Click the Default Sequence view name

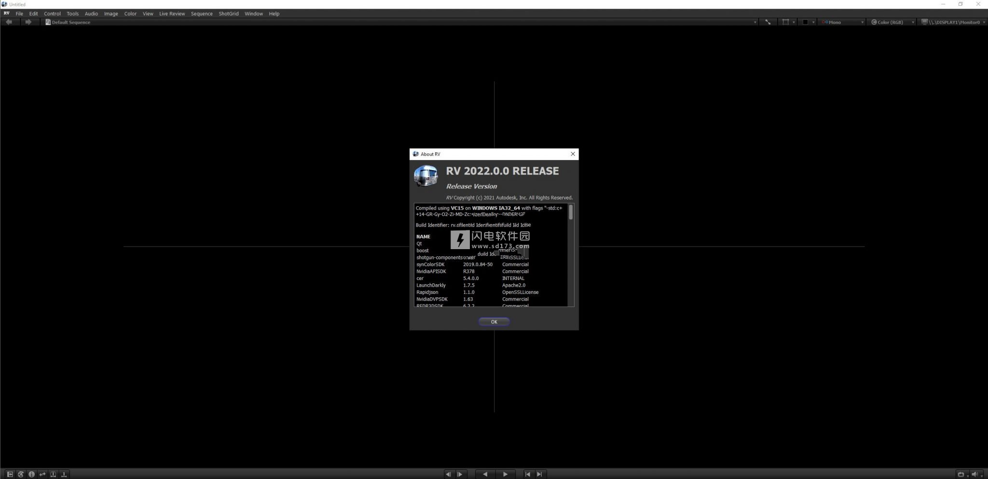[x=71, y=22]
